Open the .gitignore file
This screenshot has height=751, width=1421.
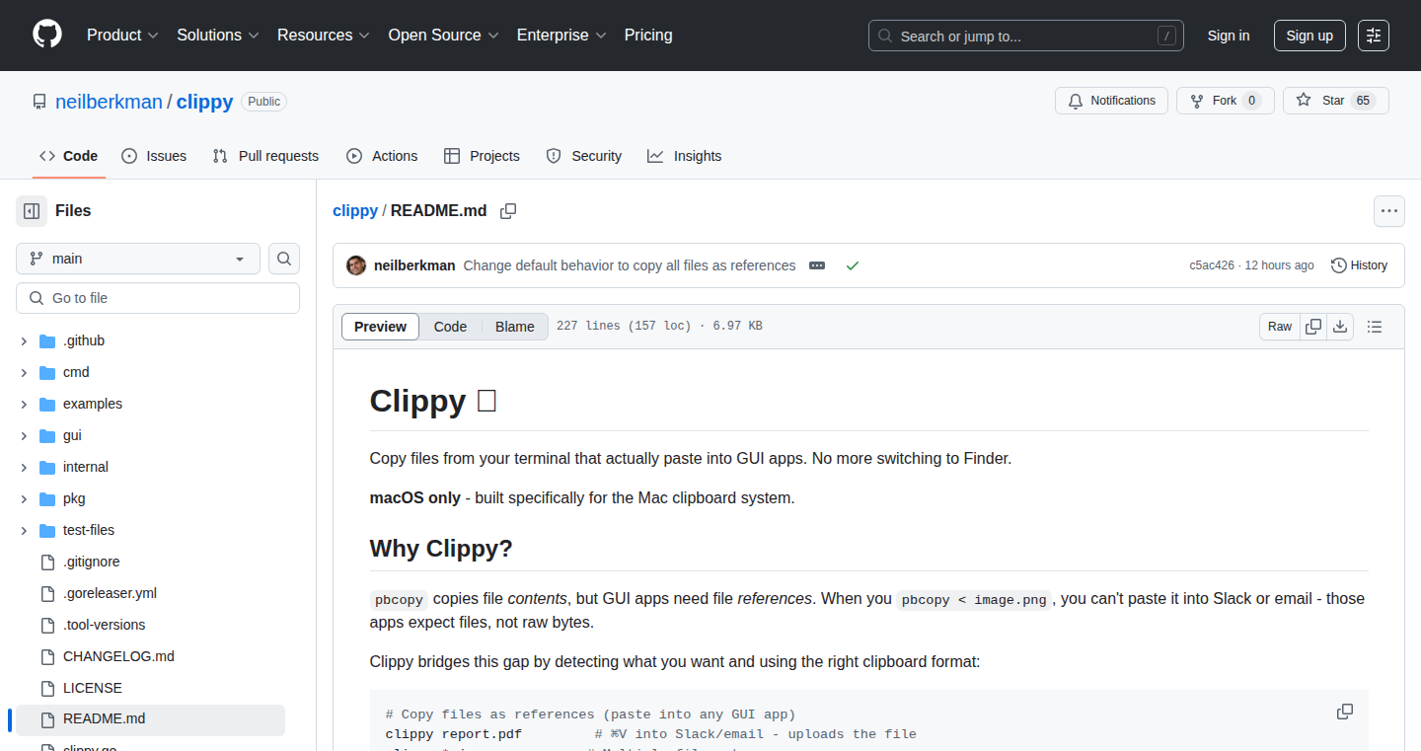(91, 562)
